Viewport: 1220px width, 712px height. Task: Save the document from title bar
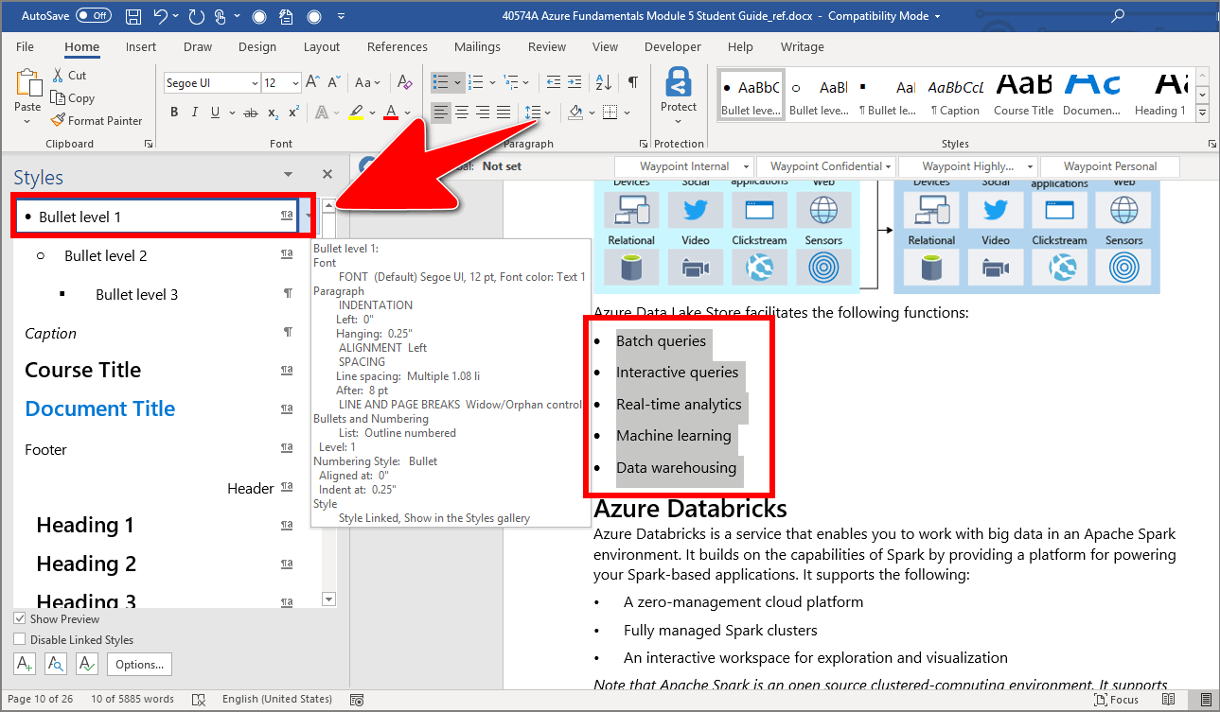pyautogui.click(x=133, y=16)
